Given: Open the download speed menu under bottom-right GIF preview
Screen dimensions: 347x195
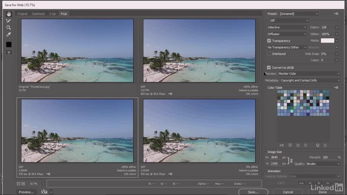Looking at the screenshot, I should [170, 174].
